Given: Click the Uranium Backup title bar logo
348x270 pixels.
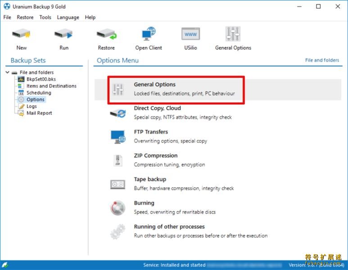Looking at the screenshot, I should coord(7,6).
